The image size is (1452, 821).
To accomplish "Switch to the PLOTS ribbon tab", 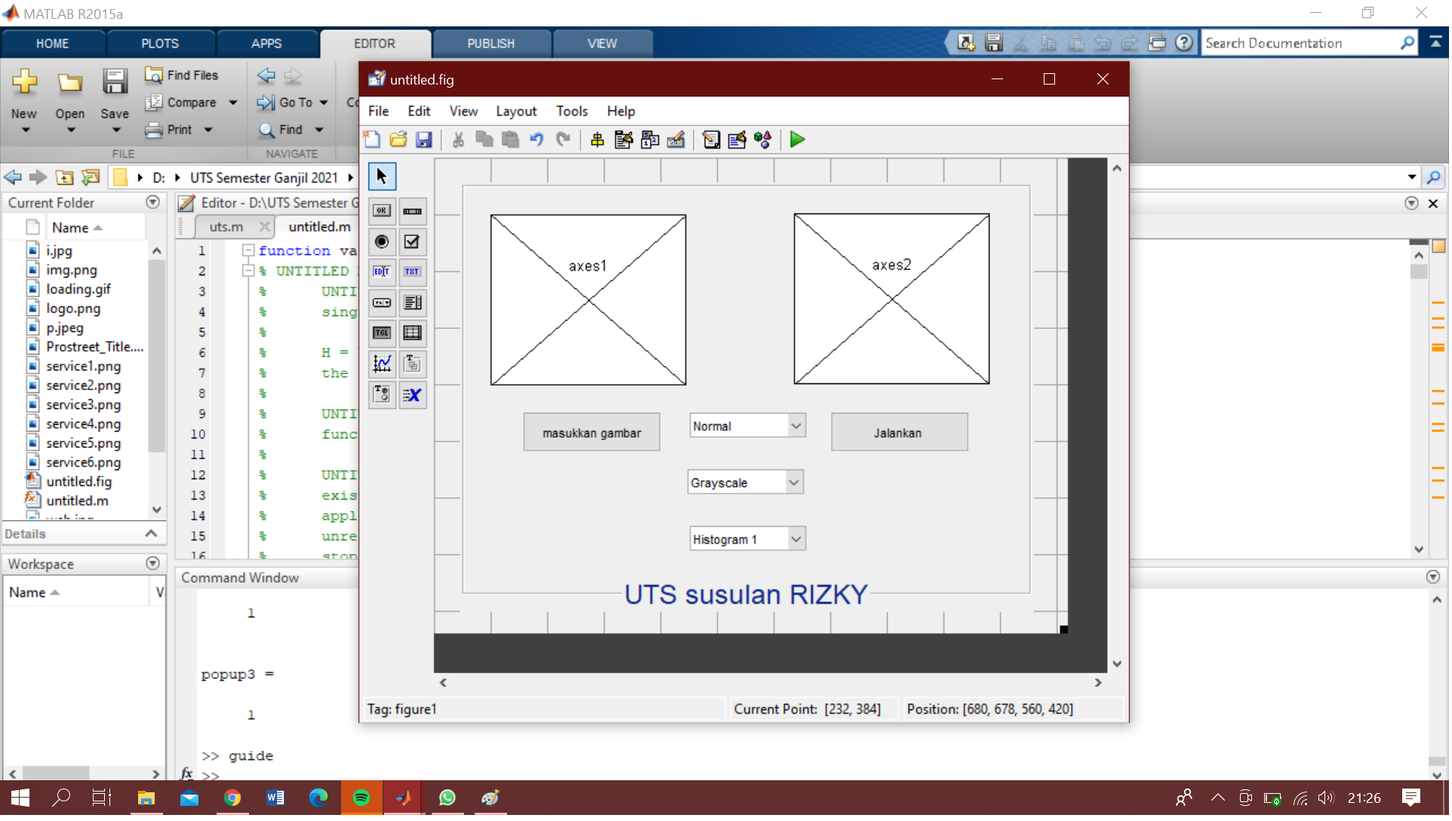I will click(160, 44).
